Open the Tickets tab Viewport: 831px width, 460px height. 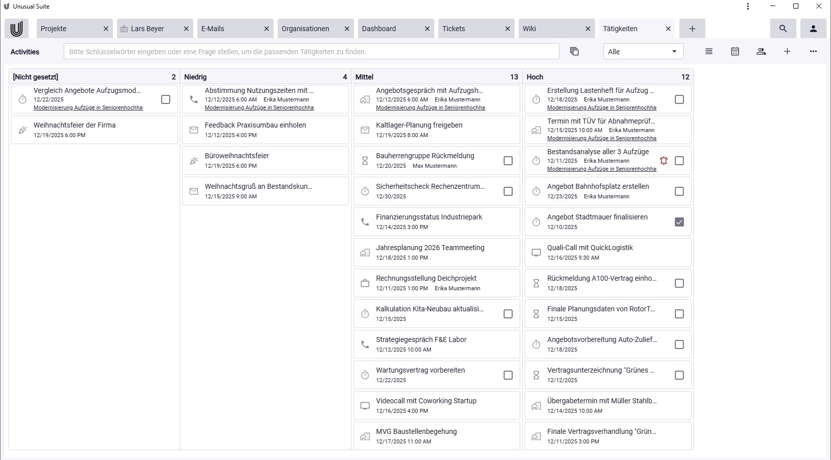(x=453, y=29)
